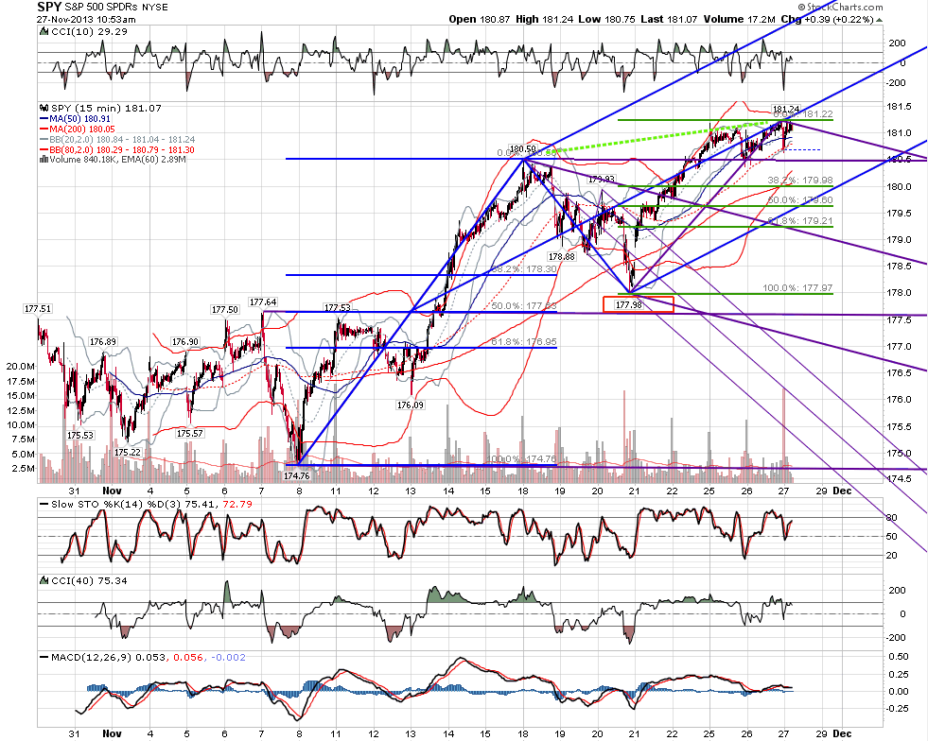Click the 'MA(50) 180.91' legend text
This screenshot has height=741, width=928.
79,119
